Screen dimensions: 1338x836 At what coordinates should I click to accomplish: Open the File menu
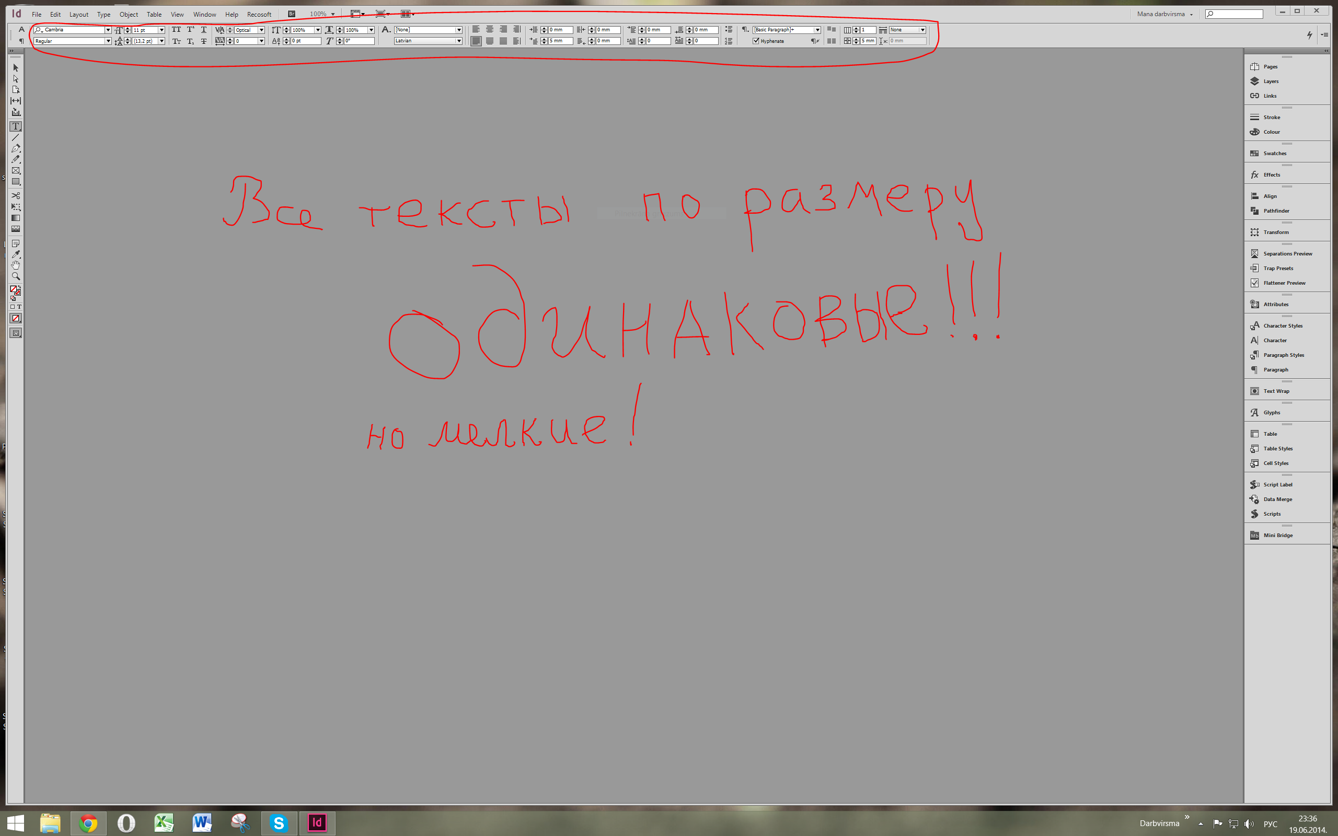pos(37,15)
